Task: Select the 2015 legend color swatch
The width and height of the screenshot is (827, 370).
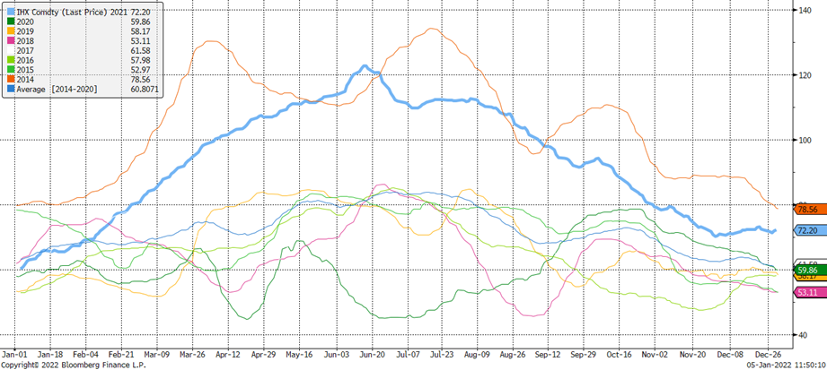Action: tap(11, 70)
